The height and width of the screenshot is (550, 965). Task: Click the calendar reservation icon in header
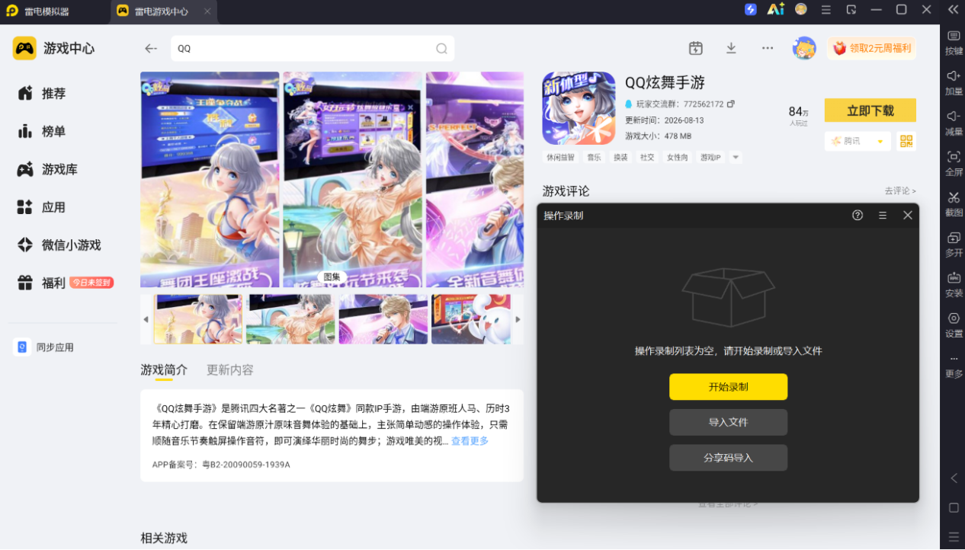(695, 48)
